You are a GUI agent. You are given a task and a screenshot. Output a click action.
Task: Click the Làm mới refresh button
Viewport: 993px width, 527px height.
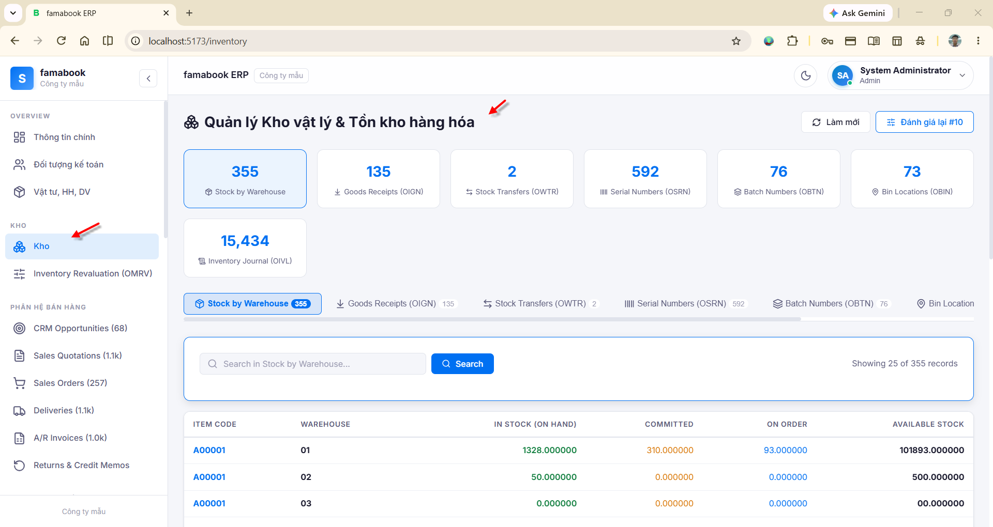835,122
